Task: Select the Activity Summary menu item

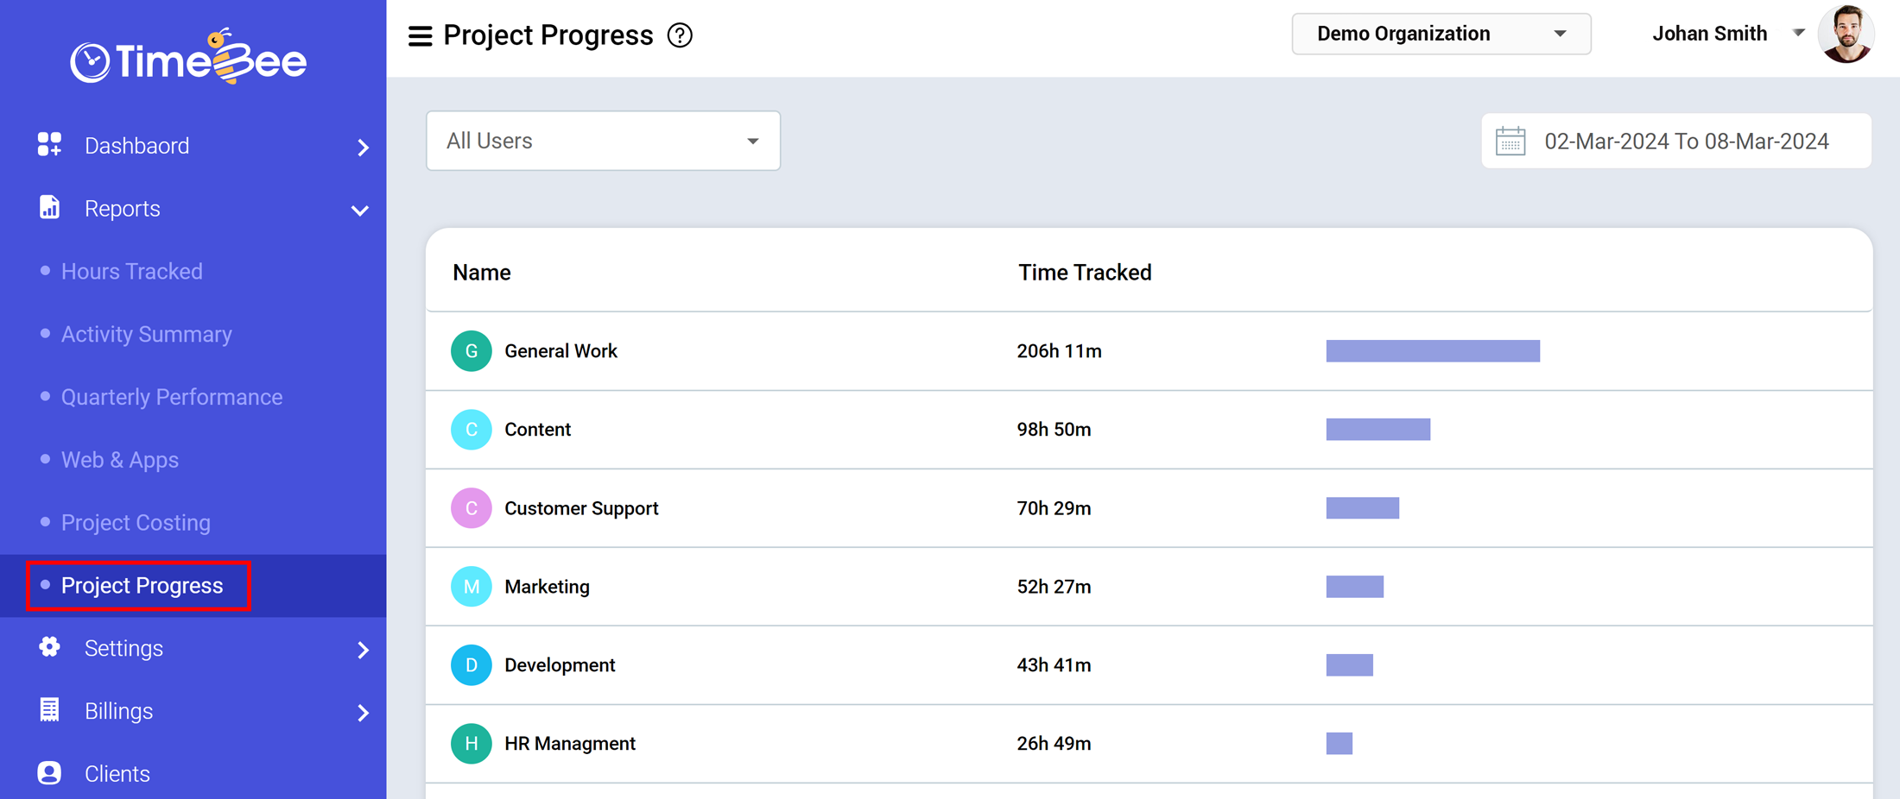Action: click(146, 334)
